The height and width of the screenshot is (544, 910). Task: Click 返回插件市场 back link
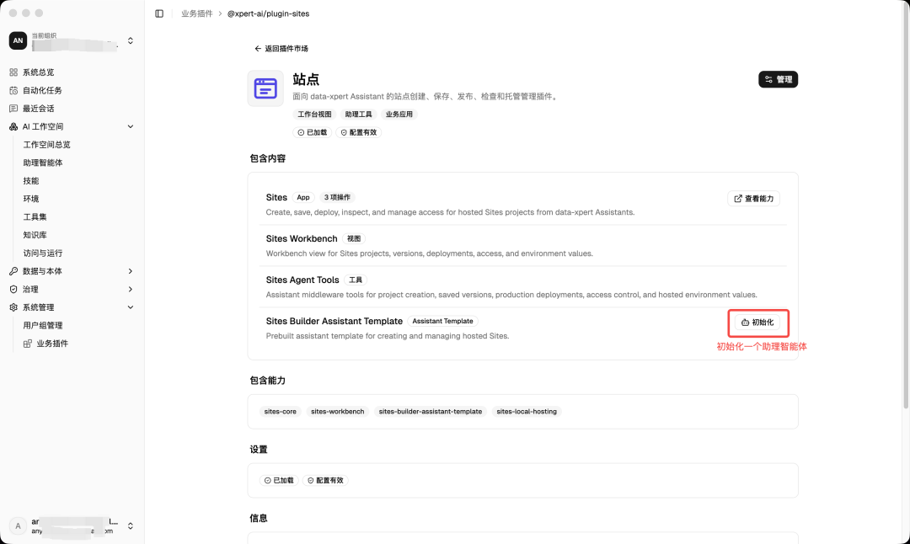tap(281, 49)
